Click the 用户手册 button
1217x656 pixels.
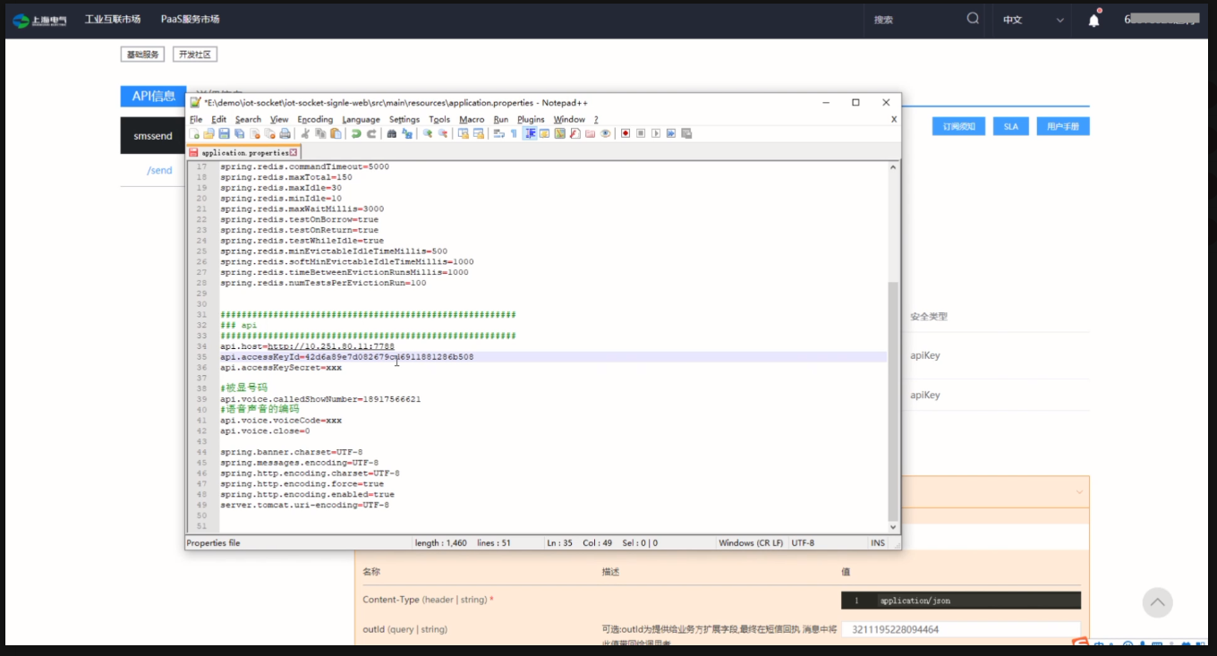pyautogui.click(x=1062, y=126)
